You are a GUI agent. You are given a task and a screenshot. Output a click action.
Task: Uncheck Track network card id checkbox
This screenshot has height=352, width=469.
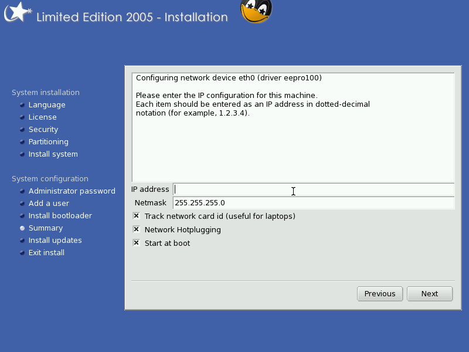[x=137, y=216]
